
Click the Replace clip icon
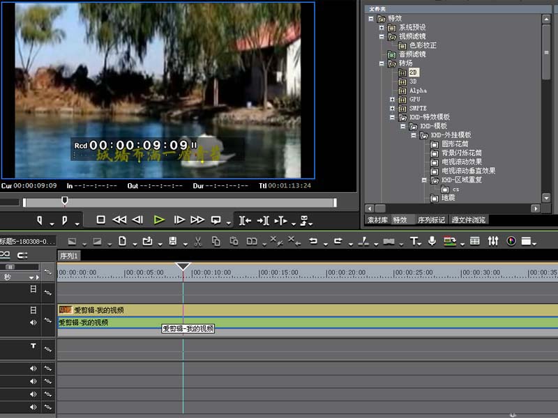(x=252, y=241)
